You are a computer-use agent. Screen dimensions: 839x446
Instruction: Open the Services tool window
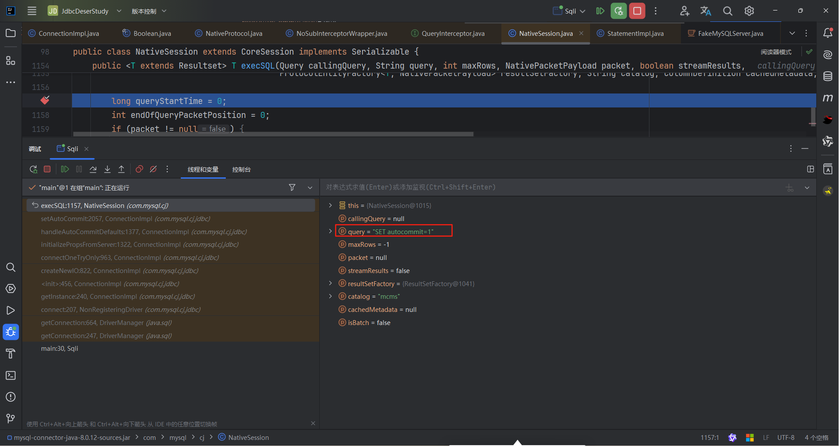[x=10, y=289]
